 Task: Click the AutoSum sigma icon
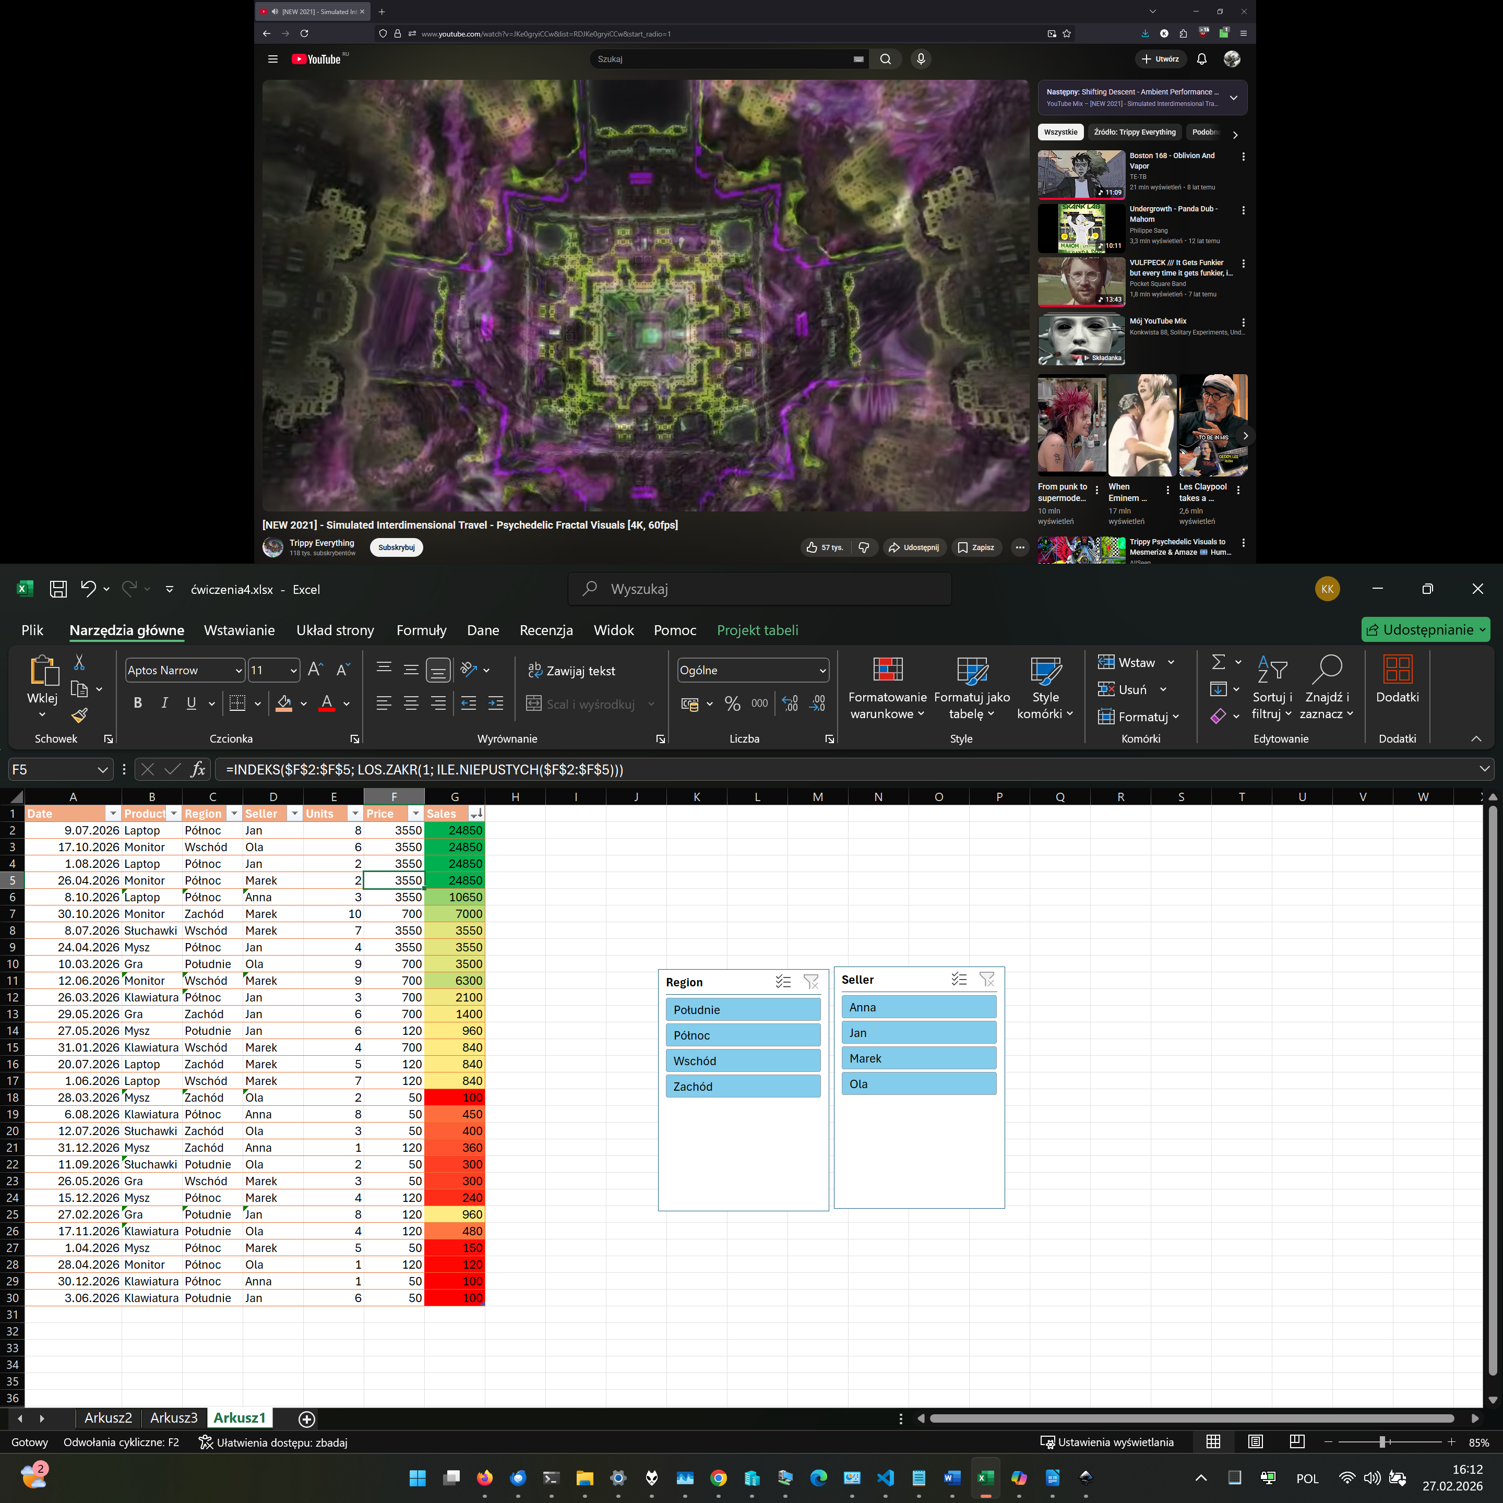(1218, 662)
